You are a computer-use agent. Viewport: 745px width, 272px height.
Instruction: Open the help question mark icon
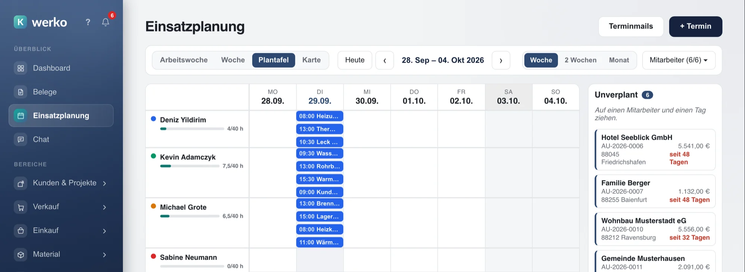pyautogui.click(x=88, y=22)
